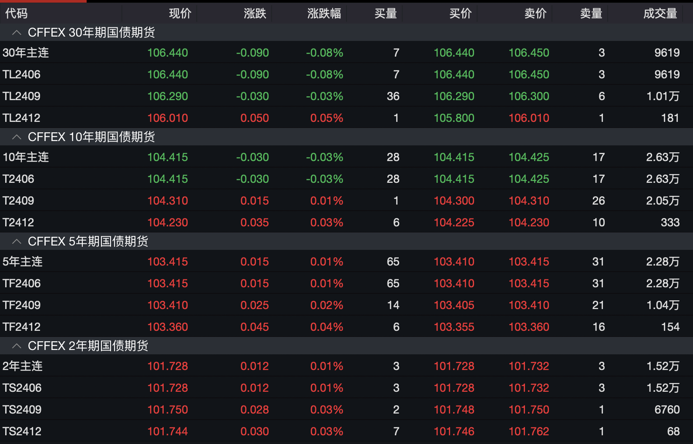The width and height of the screenshot is (693, 444).
Task: Sort by the 代码 column header
Action: (x=17, y=13)
